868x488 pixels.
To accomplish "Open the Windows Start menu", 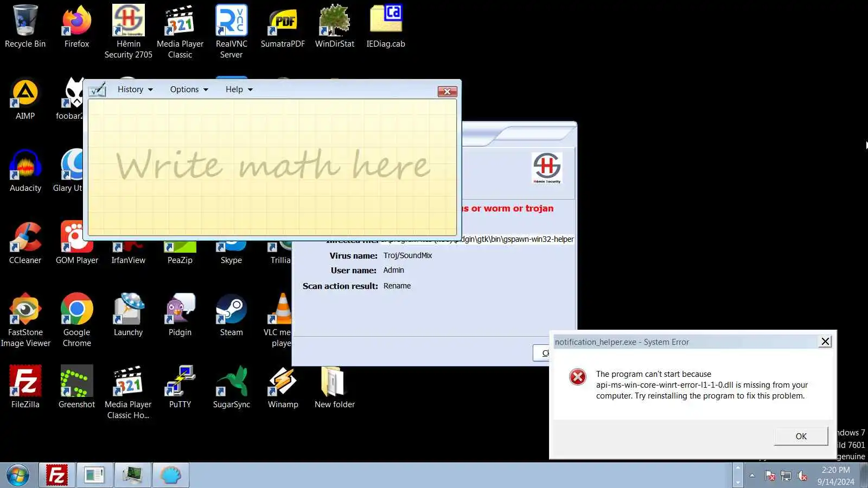I will 18,476.
